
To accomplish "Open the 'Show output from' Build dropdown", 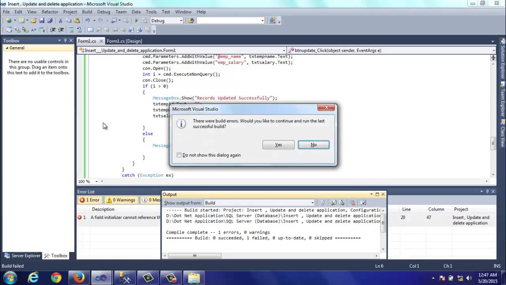I will 312,203.
